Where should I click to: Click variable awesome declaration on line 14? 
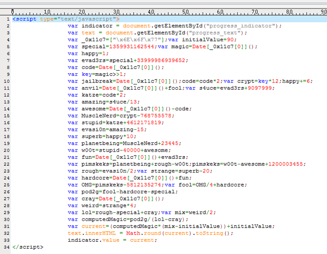click(94, 109)
